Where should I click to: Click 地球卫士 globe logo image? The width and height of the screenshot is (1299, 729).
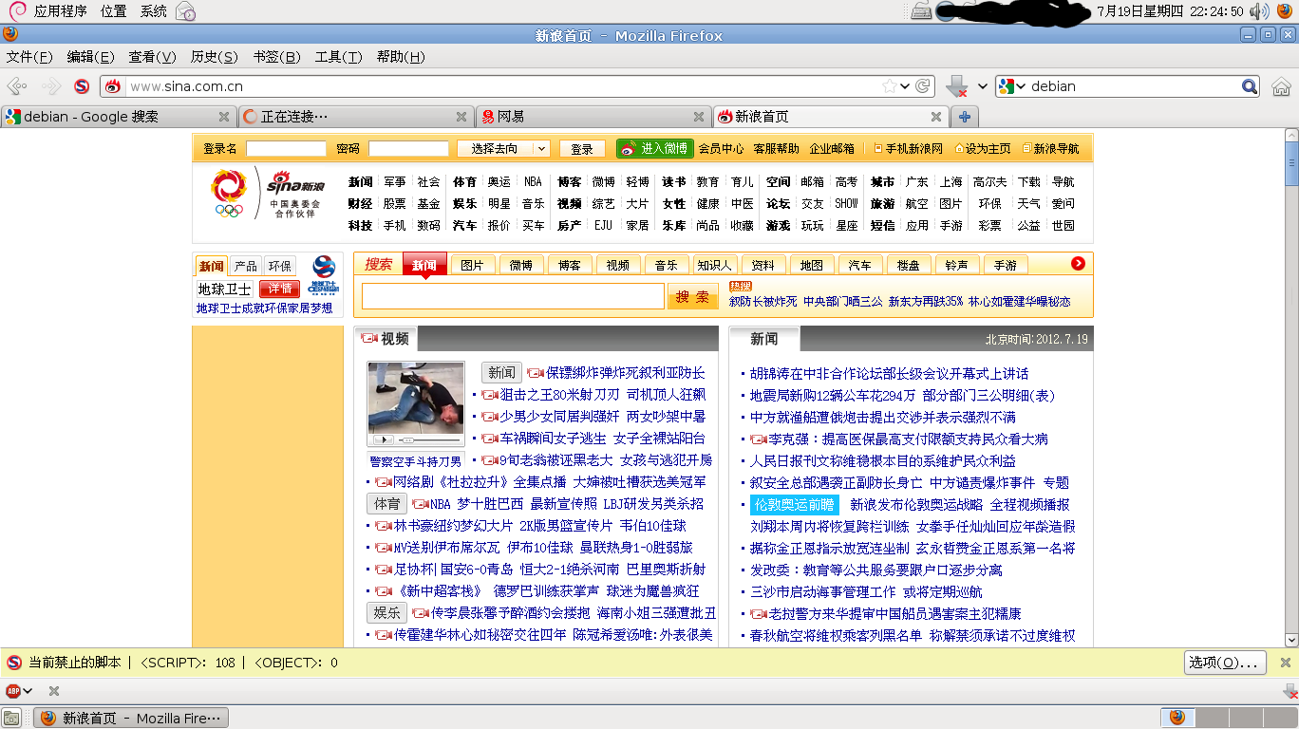[x=324, y=274]
